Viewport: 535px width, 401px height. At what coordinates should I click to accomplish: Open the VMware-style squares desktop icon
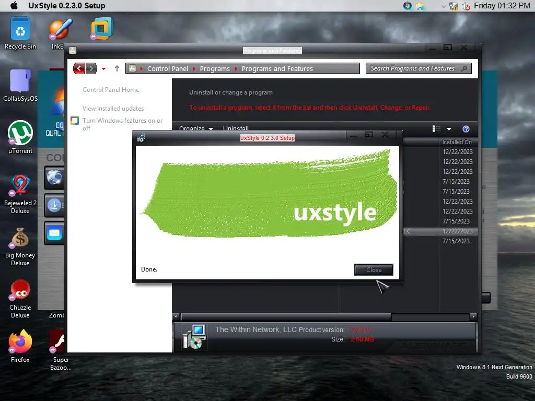click(x=101, y=28)
